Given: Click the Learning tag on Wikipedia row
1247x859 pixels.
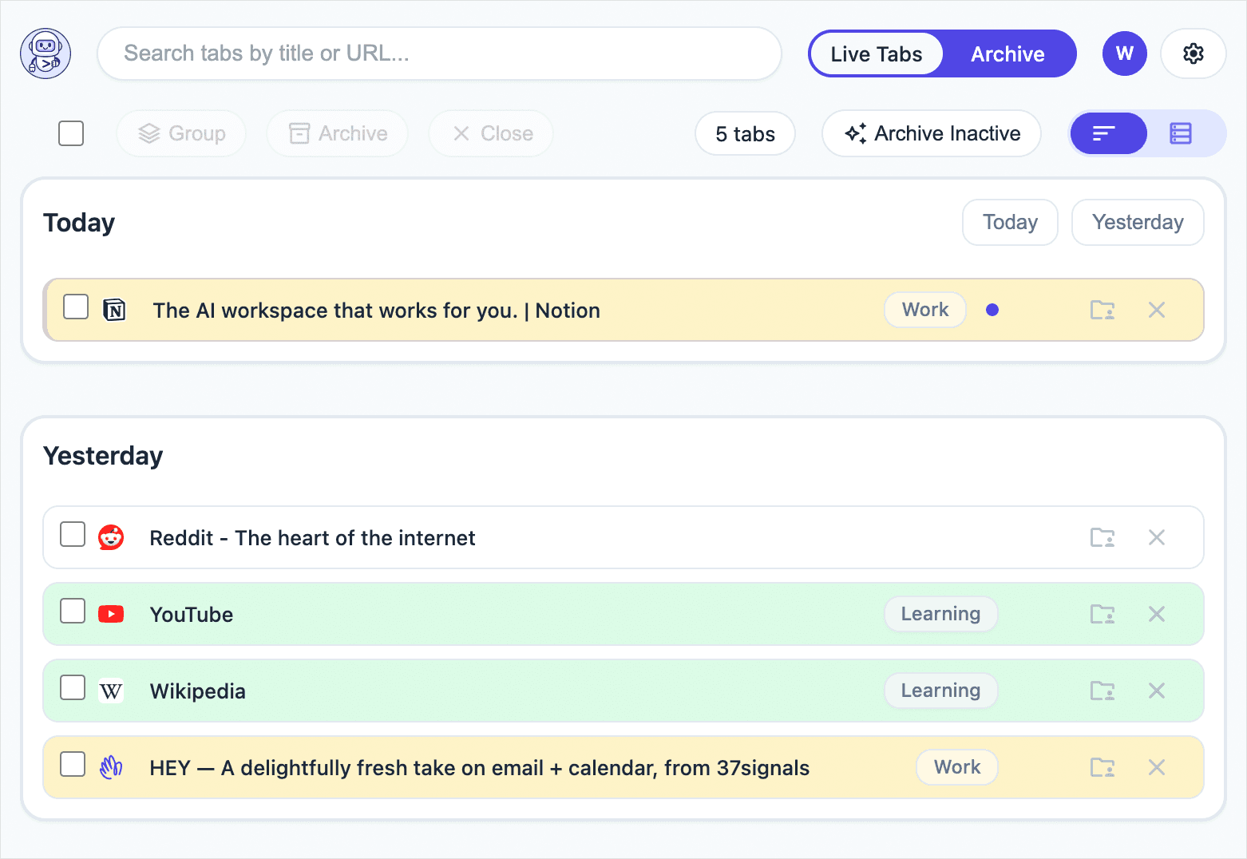Looking at the screenshot, I should [x=940, y=691].
